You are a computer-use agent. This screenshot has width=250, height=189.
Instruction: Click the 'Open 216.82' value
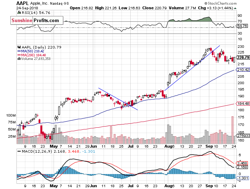[x=81, y=8]
